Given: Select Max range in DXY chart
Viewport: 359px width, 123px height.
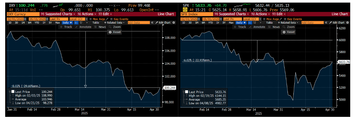Looking at the screenshot, I should (58, 23).
